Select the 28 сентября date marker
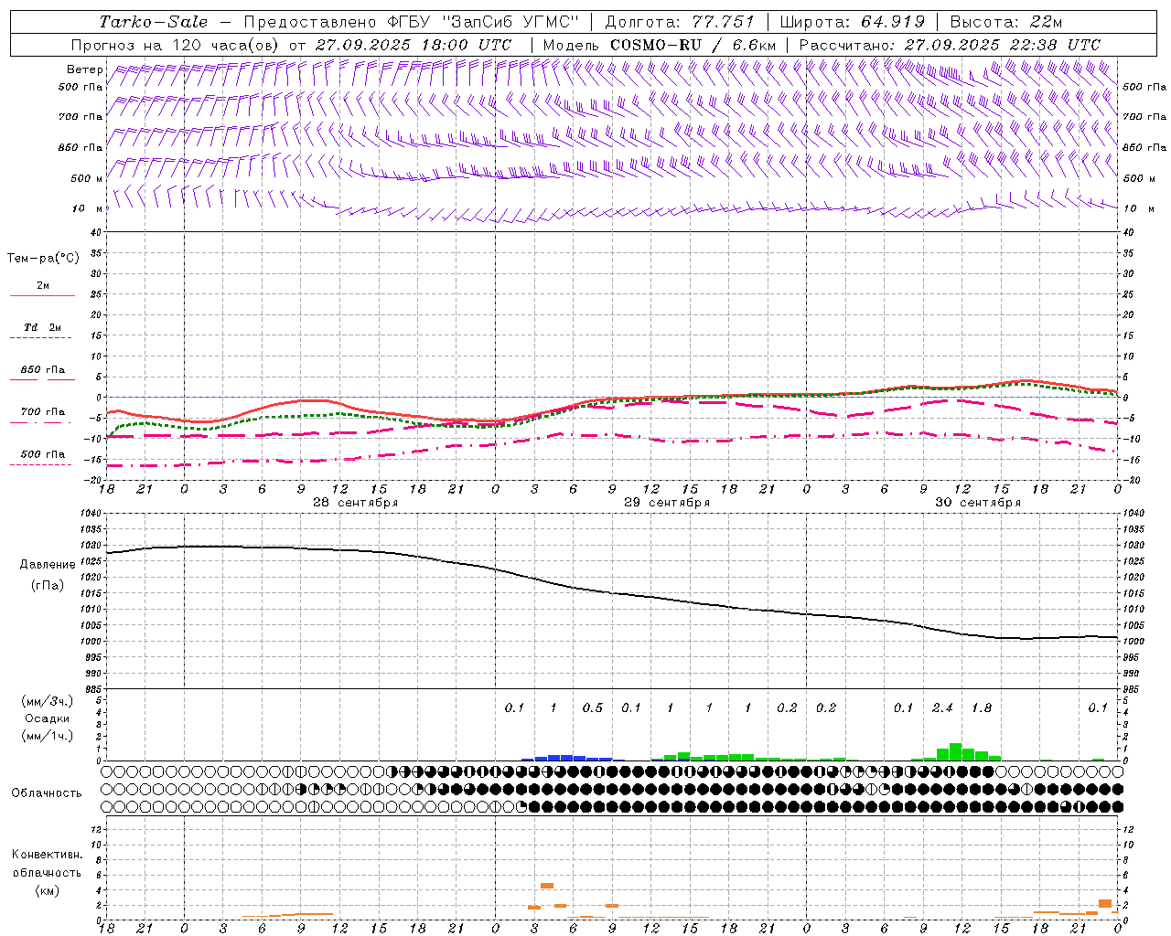This screenshot has height=936, width=1171. tap(355, 503)
